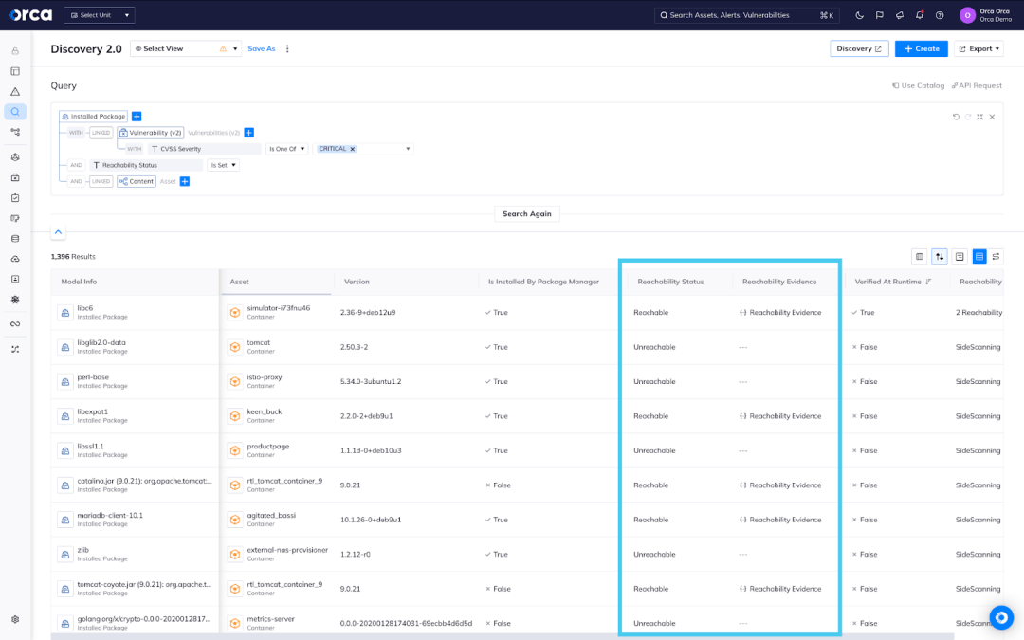Screen dimensions: 1024x640
Task: Open the infinity icon in sidebar
Action: pos(15,324)
